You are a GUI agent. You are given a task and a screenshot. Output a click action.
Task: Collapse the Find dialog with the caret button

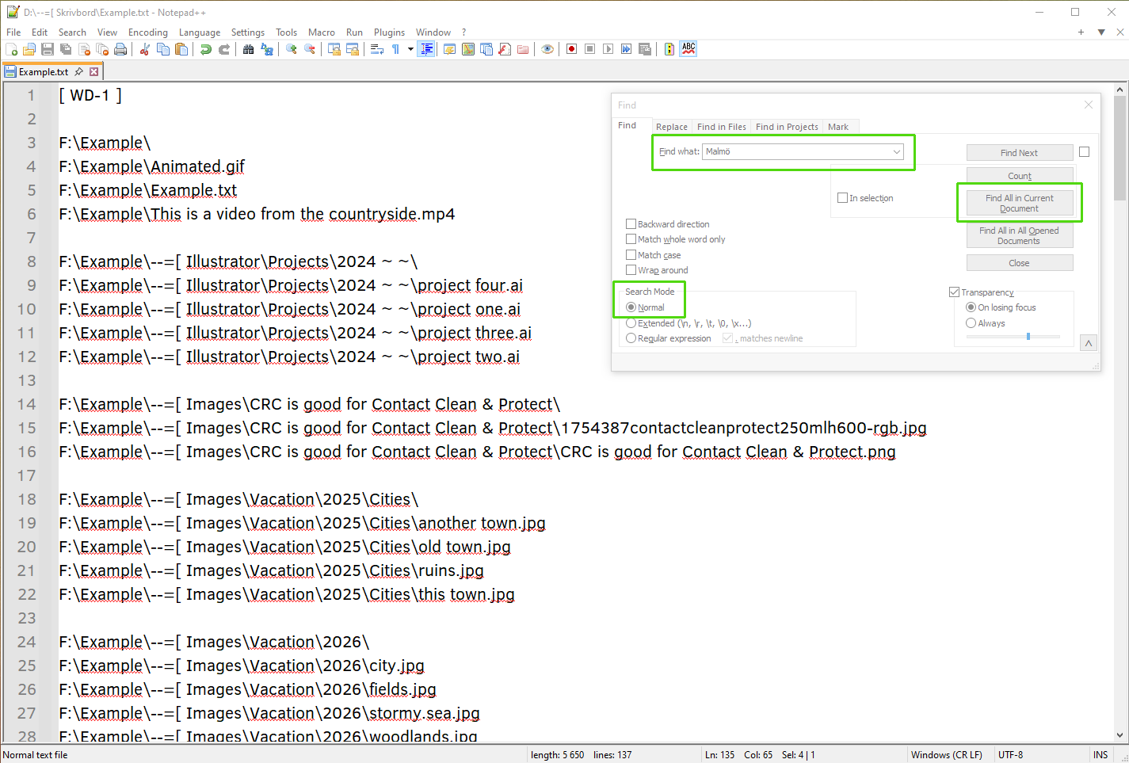coord(1089,343)
